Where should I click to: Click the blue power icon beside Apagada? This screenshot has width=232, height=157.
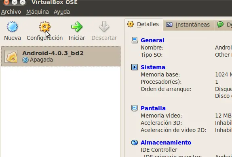(x=25, y=60)
